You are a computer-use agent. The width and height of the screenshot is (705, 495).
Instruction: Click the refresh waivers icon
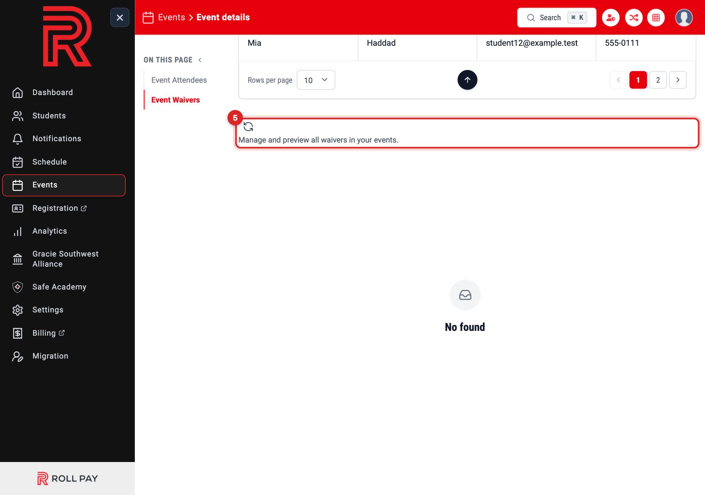point(249,127)
